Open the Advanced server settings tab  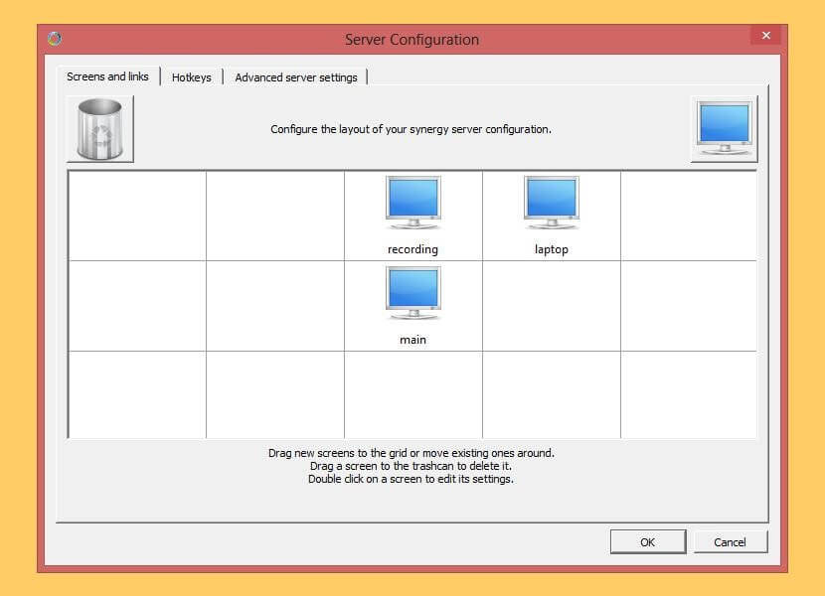(295, 77)
